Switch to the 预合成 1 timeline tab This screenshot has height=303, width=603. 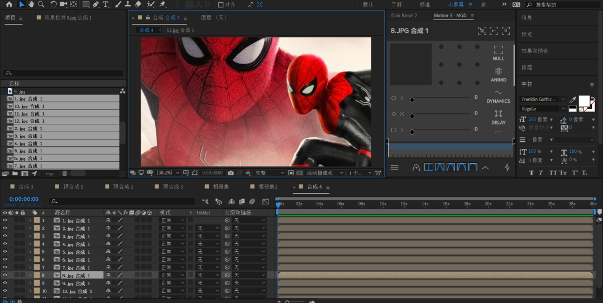click(74, 186)
